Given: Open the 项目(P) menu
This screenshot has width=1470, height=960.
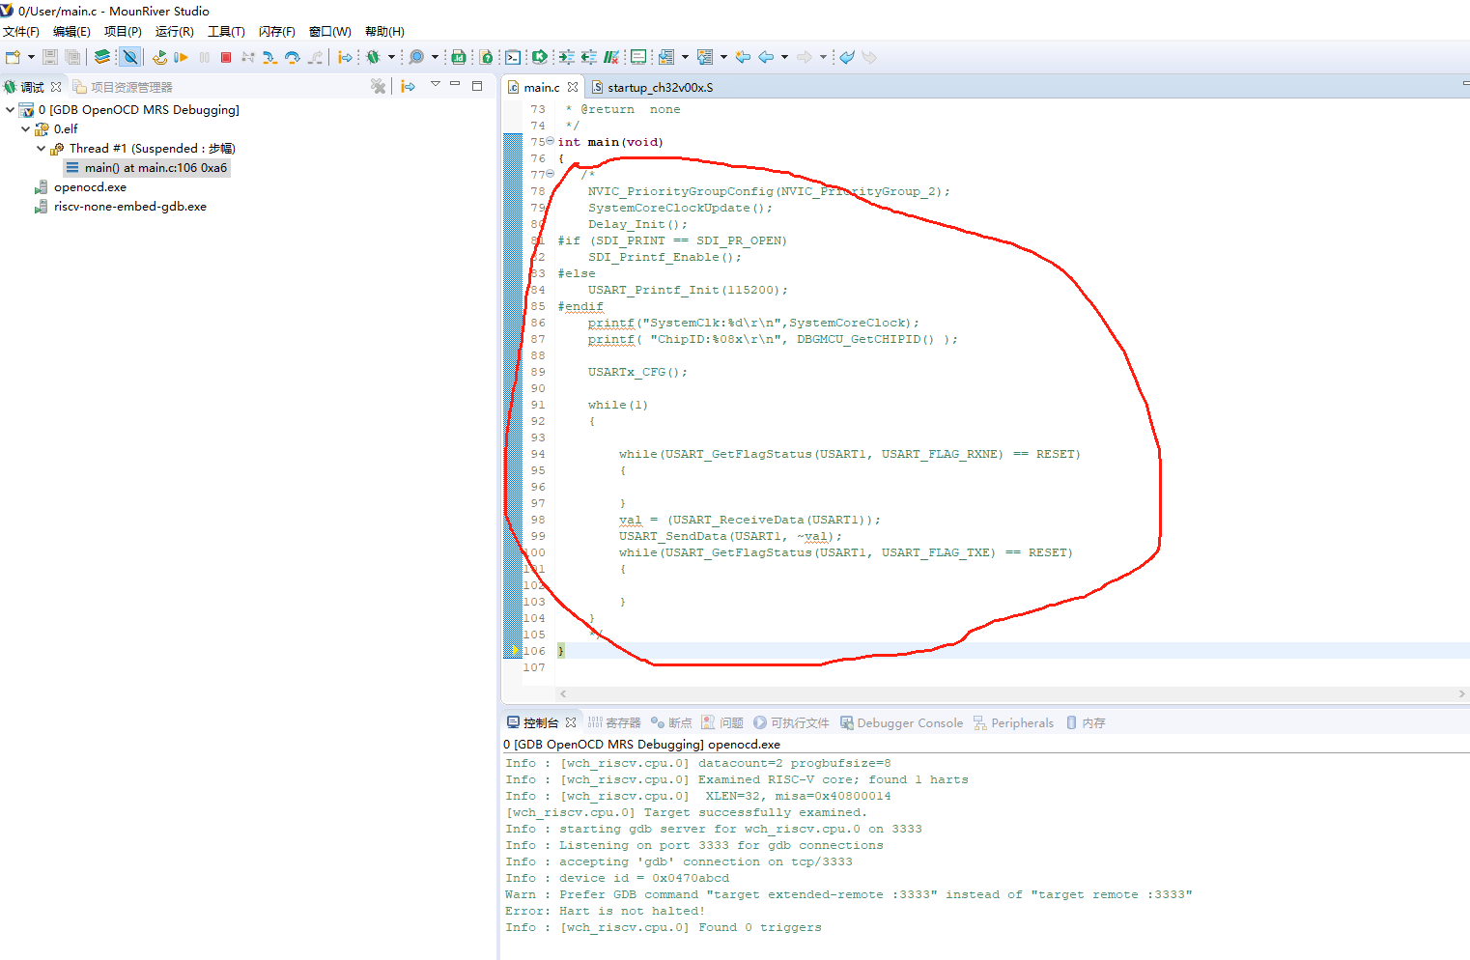Looking at the screenshot, I should click(x=123, y=32).
